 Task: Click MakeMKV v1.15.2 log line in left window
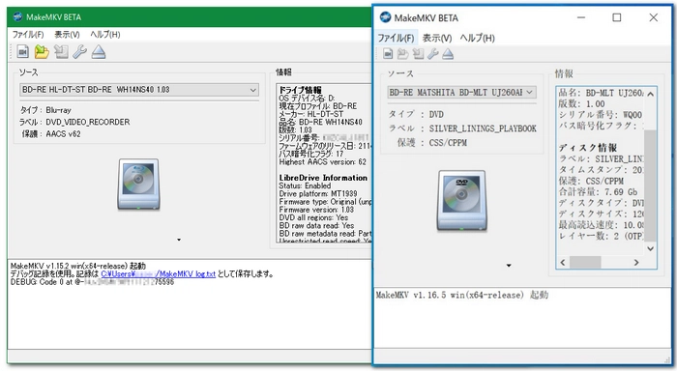point(78,266)
